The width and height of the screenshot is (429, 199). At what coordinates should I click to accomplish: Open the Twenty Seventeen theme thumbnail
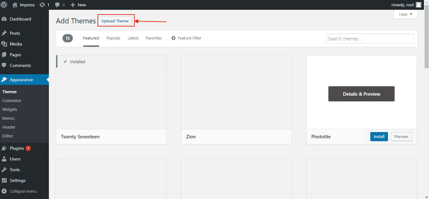click(111, 92)
